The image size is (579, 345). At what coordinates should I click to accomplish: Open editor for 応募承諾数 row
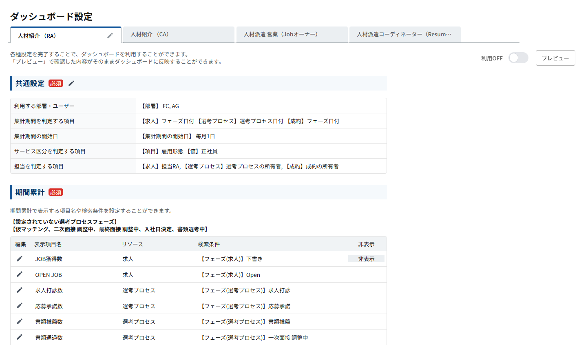[x=20, y=306]
